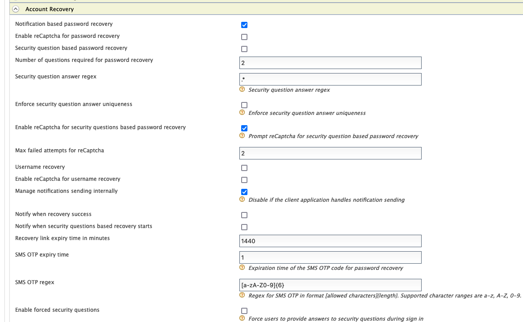Disable reCaptcha for security questions recovery
The height and width of the screenshot is (322, 523).
coord(244,128)
